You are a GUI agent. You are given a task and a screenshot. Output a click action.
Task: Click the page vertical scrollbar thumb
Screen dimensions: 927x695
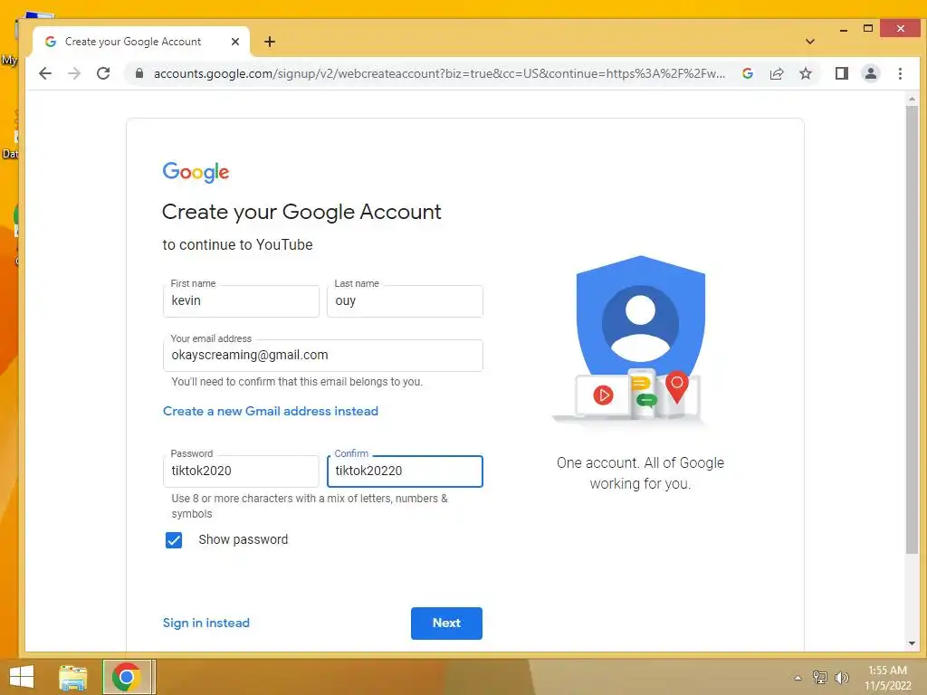[x=912, y=329]
